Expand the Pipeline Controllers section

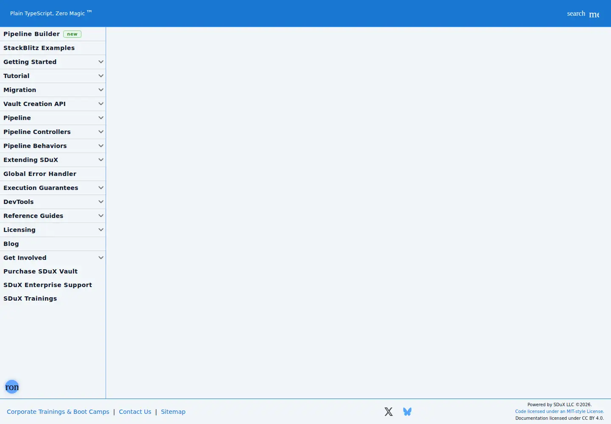click(x=53, y=132)
